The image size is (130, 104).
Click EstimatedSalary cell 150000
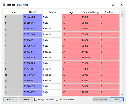[x=91, y=58]
